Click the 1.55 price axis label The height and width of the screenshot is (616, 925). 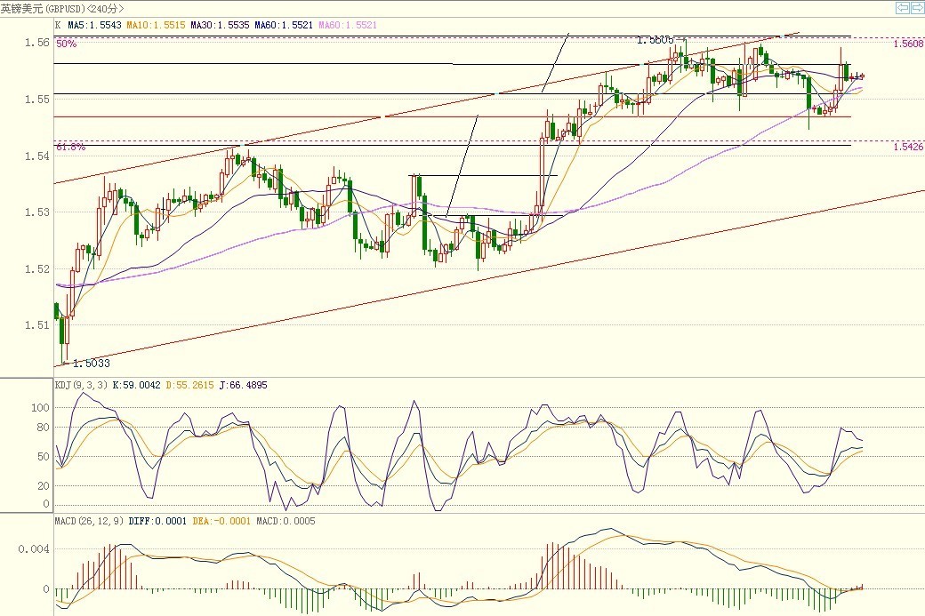click(36, 99)
